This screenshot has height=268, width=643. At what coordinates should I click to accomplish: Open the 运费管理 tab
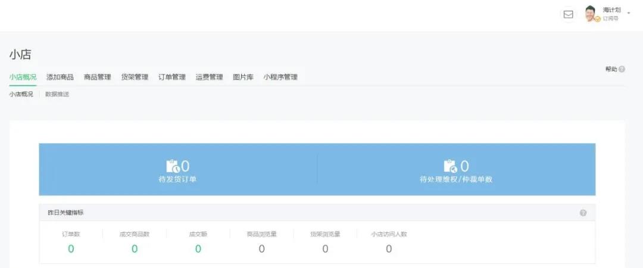[x=209, y=77]
